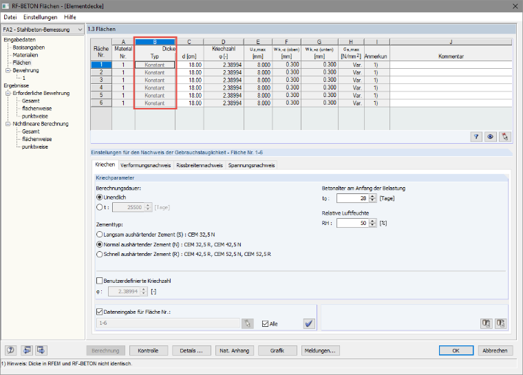523x375 pixels.
Task: Click the Kriechzahl 2.38994 cell in row 2
Action: coord(224,72)
